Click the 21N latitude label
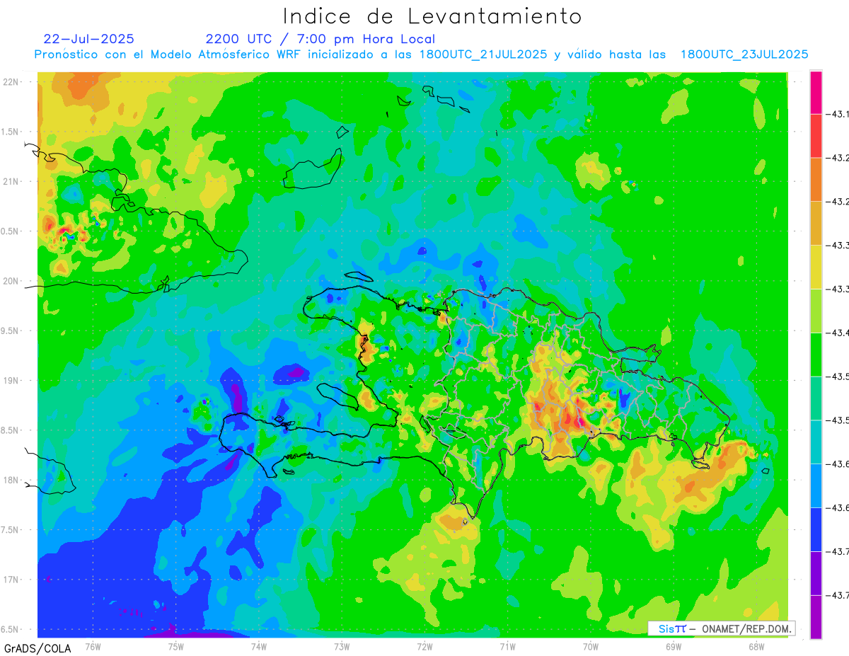 (x=11, y=181)
